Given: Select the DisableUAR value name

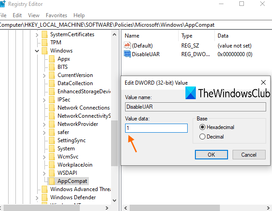Looking at the screenshot, I should tap(146, 54).
